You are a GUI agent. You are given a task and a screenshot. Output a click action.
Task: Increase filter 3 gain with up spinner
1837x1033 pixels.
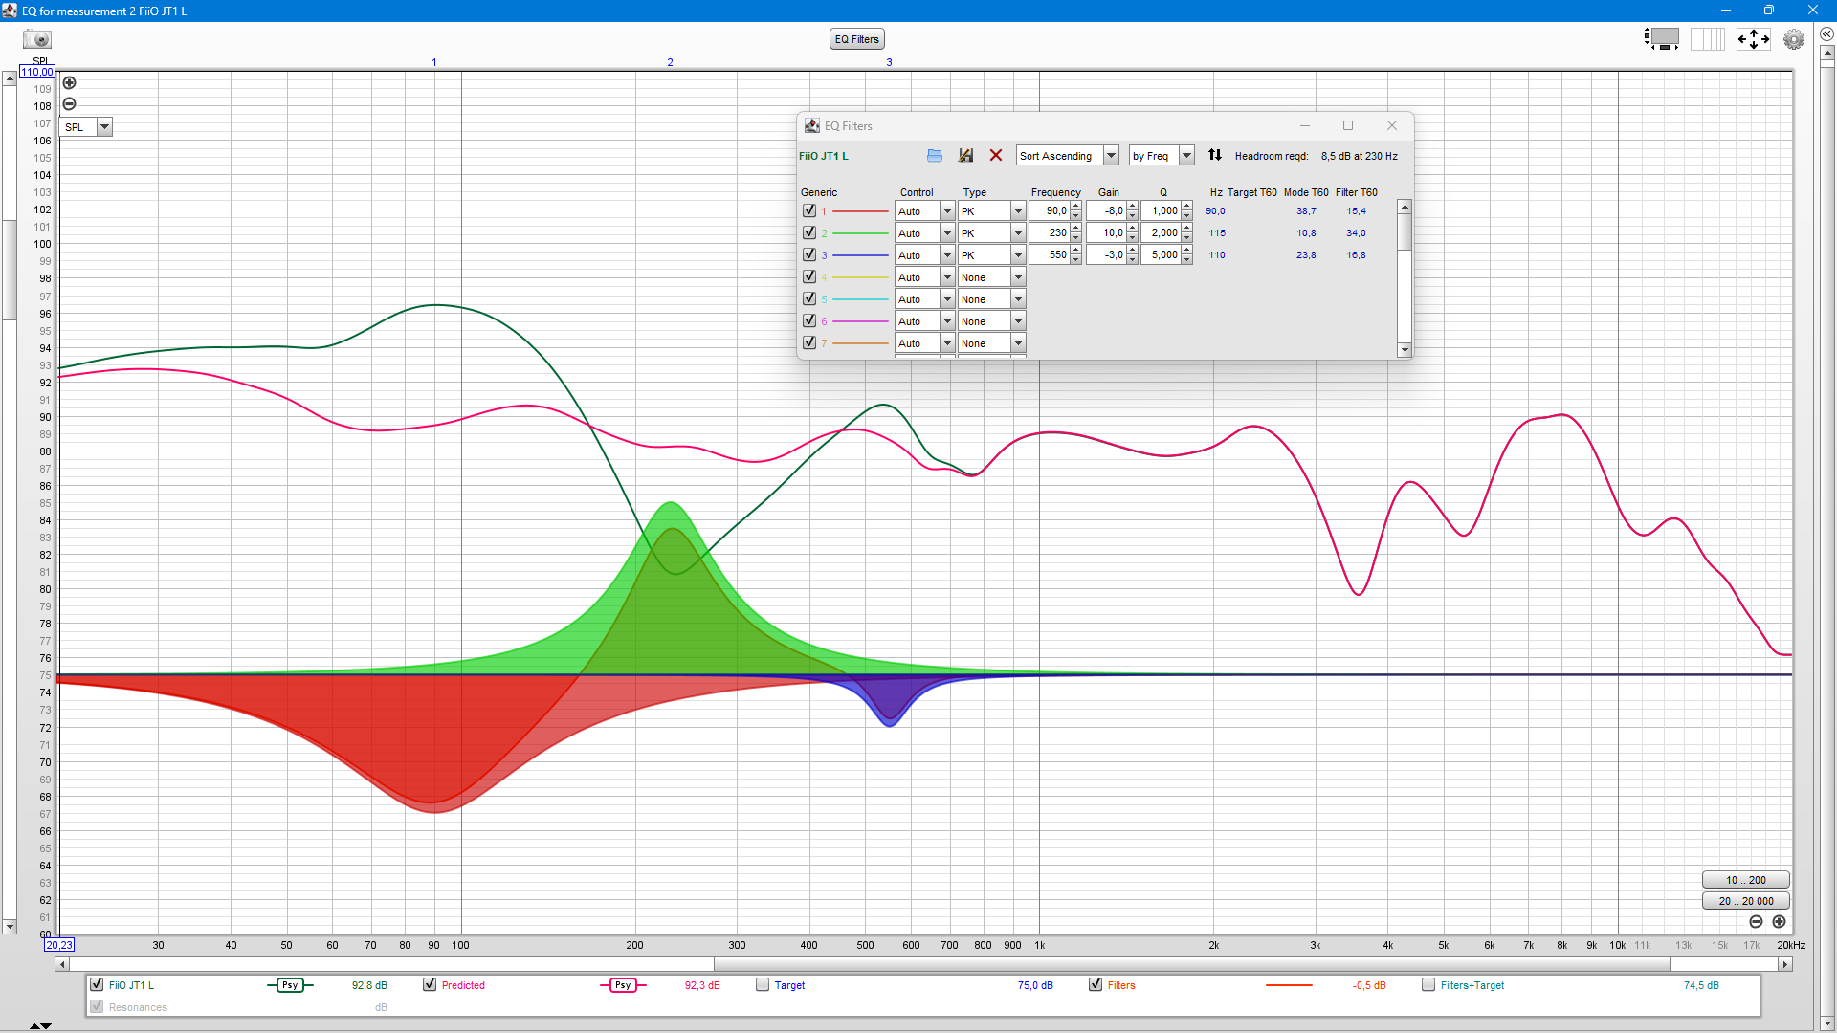(x=1133, y=250)
